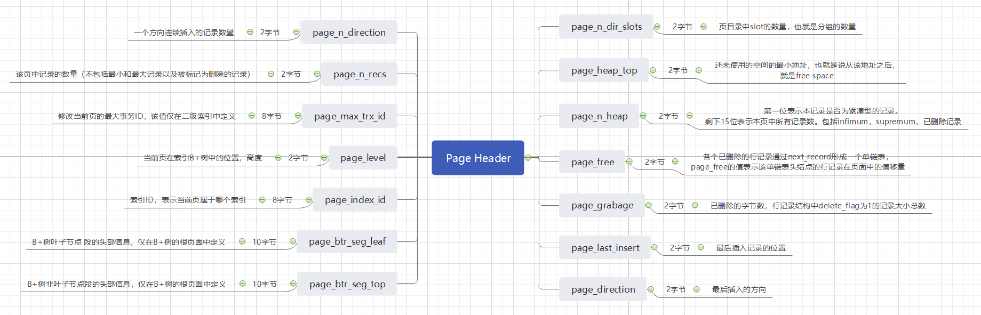
Task: Select the 2字节 label of page_n_recs
Action: click(291, 74)
